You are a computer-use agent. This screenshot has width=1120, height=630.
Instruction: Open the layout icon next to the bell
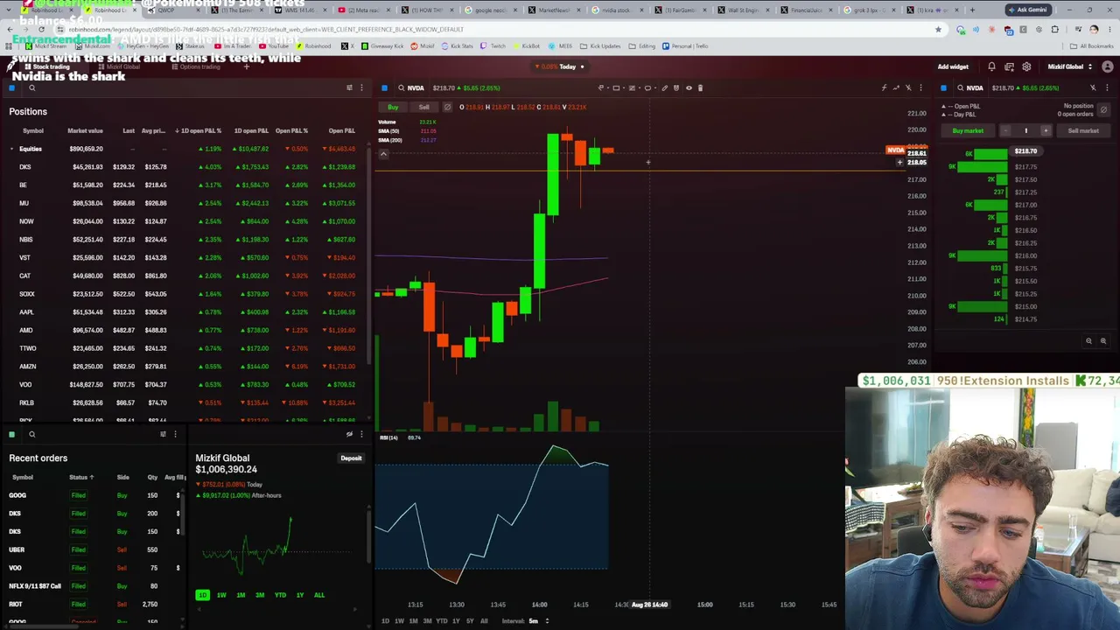click(1009, 66)
